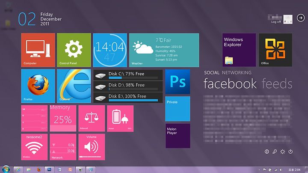Image resolution: width=308 pixels, height=173 pixels.
Task: Open the Computer tile
Action: click(x=38, y=50)
